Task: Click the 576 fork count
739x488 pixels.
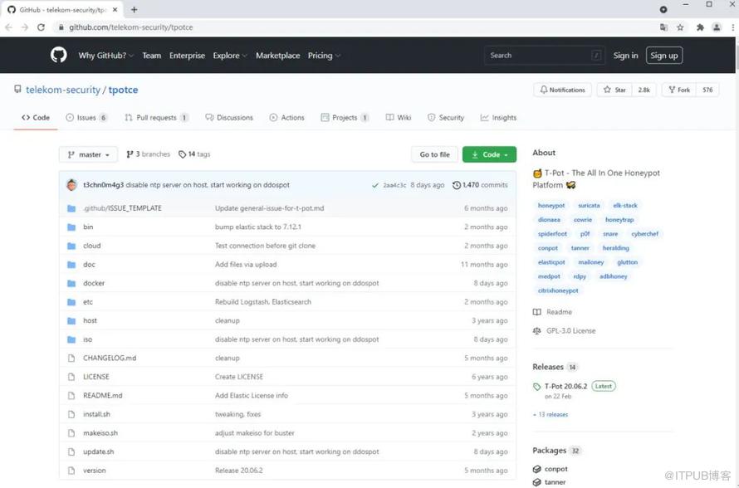Action: (707, 90)
